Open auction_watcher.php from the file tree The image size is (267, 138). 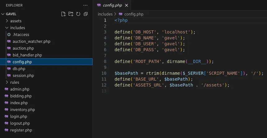point(31,41)
